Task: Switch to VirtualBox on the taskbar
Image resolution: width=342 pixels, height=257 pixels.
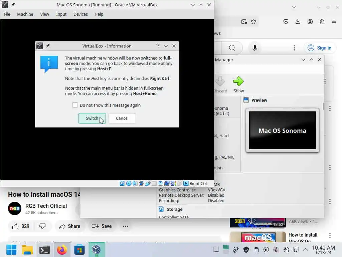Action: 96,250
